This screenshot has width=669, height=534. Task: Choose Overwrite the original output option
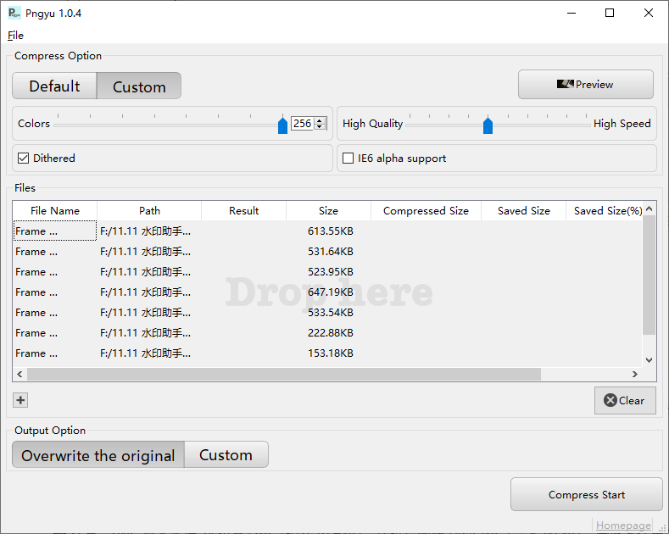point(98,455)
